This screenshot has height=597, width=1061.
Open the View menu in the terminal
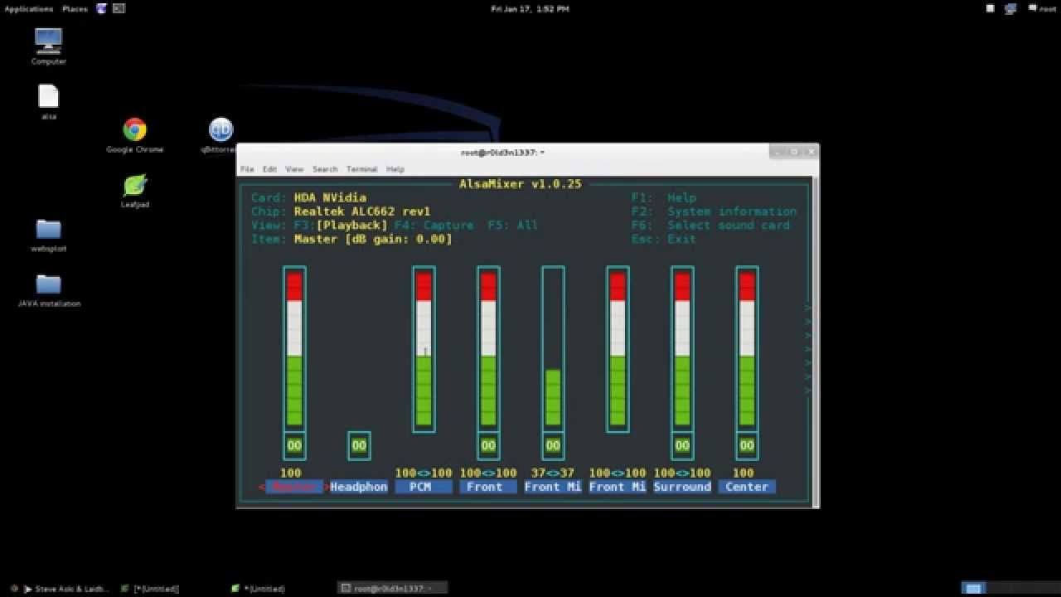click(294, 169)
